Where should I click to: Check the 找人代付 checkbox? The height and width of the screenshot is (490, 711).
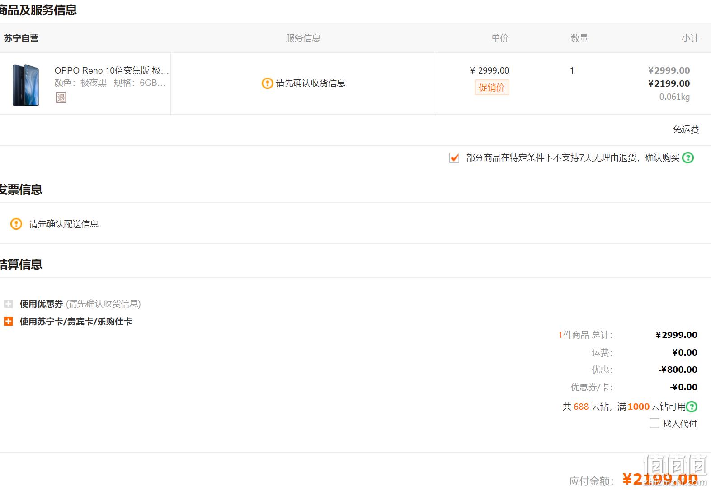[x=654, y=423]
